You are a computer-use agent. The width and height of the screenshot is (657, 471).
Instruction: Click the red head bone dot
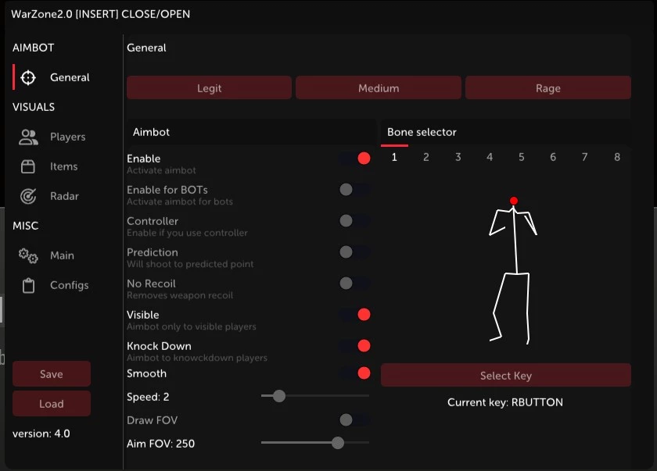tap(514, 201)
